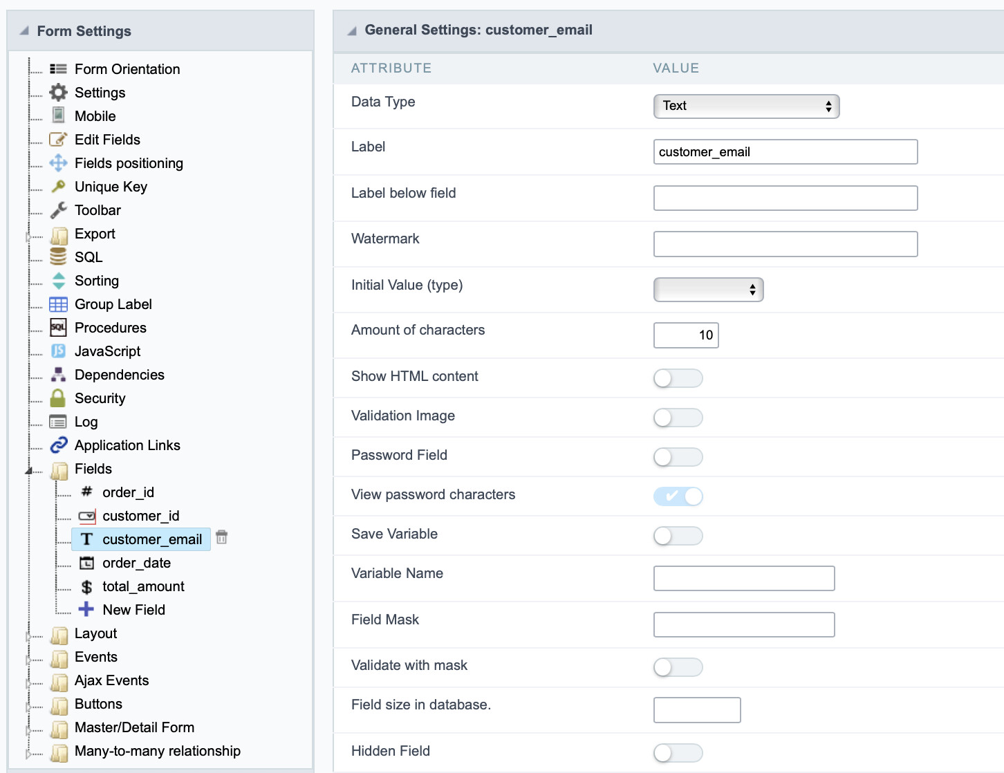This screenshot has width=1004, height=773.
Task: Open the Data Type dropdown
Action: point(746,106)
